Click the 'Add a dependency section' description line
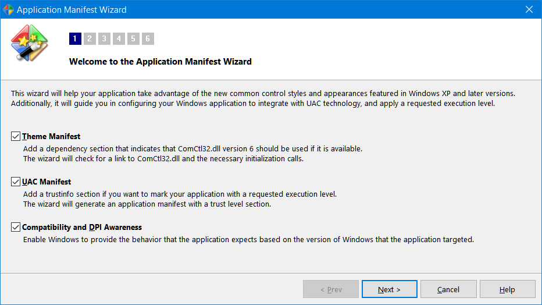The width and height of the screenshot is (542, 305). click(192, 148)
